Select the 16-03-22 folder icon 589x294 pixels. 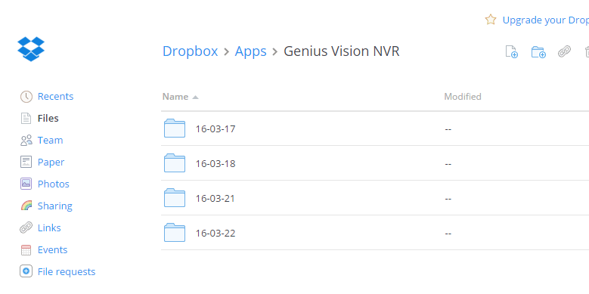175,233
